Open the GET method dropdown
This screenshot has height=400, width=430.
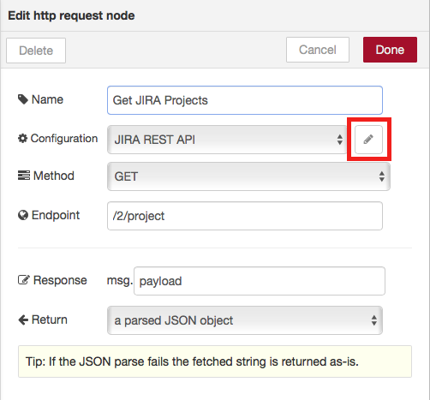pos(248,176)
